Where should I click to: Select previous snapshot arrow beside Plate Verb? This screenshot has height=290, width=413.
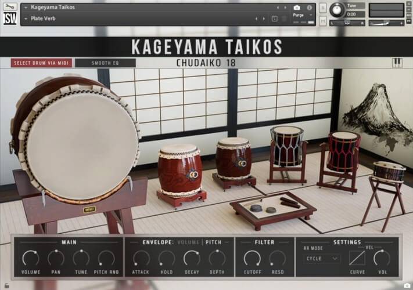pos(256,19)
